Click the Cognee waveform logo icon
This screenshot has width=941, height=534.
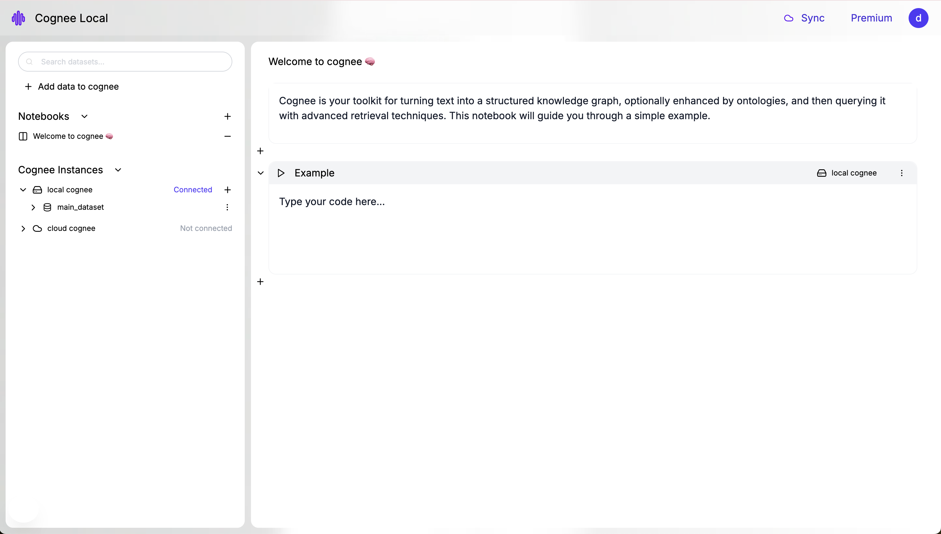pos(18,18)
